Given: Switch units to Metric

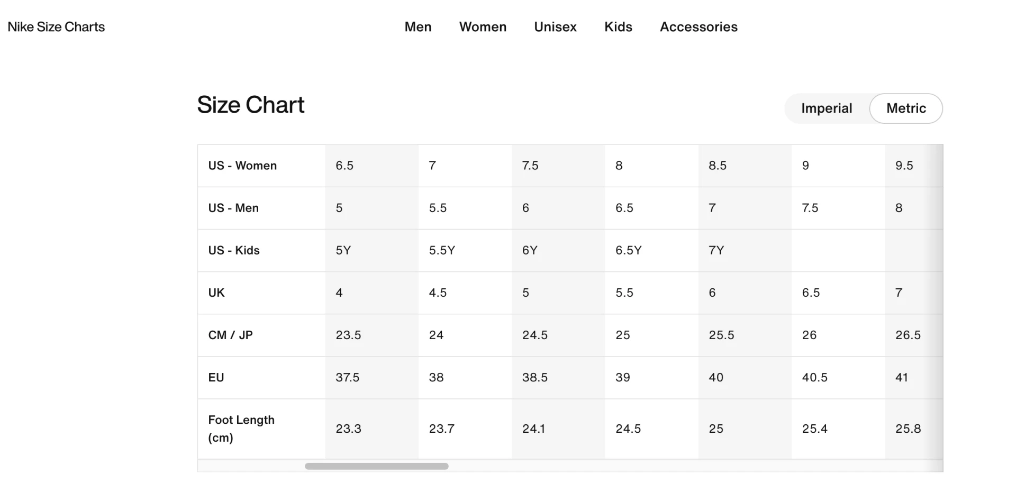Looking at the screenshot, I should pyautogui.click(x=906, y=108).
